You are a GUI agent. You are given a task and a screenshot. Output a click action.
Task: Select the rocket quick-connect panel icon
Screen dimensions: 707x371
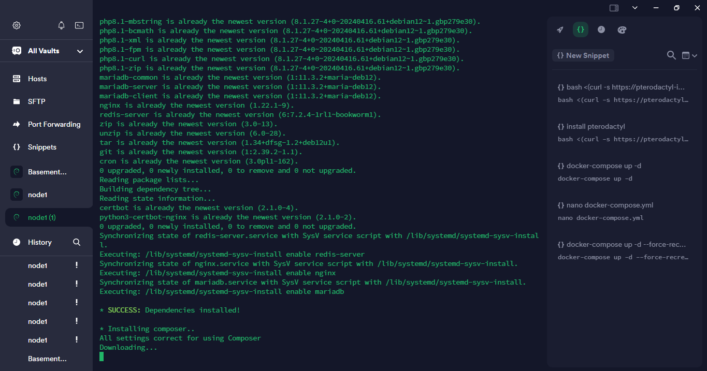pyautogui.click(x=560, y=29)
